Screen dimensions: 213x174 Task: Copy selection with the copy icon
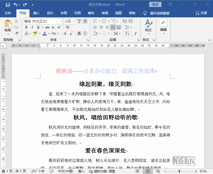(x=16, y=27)
